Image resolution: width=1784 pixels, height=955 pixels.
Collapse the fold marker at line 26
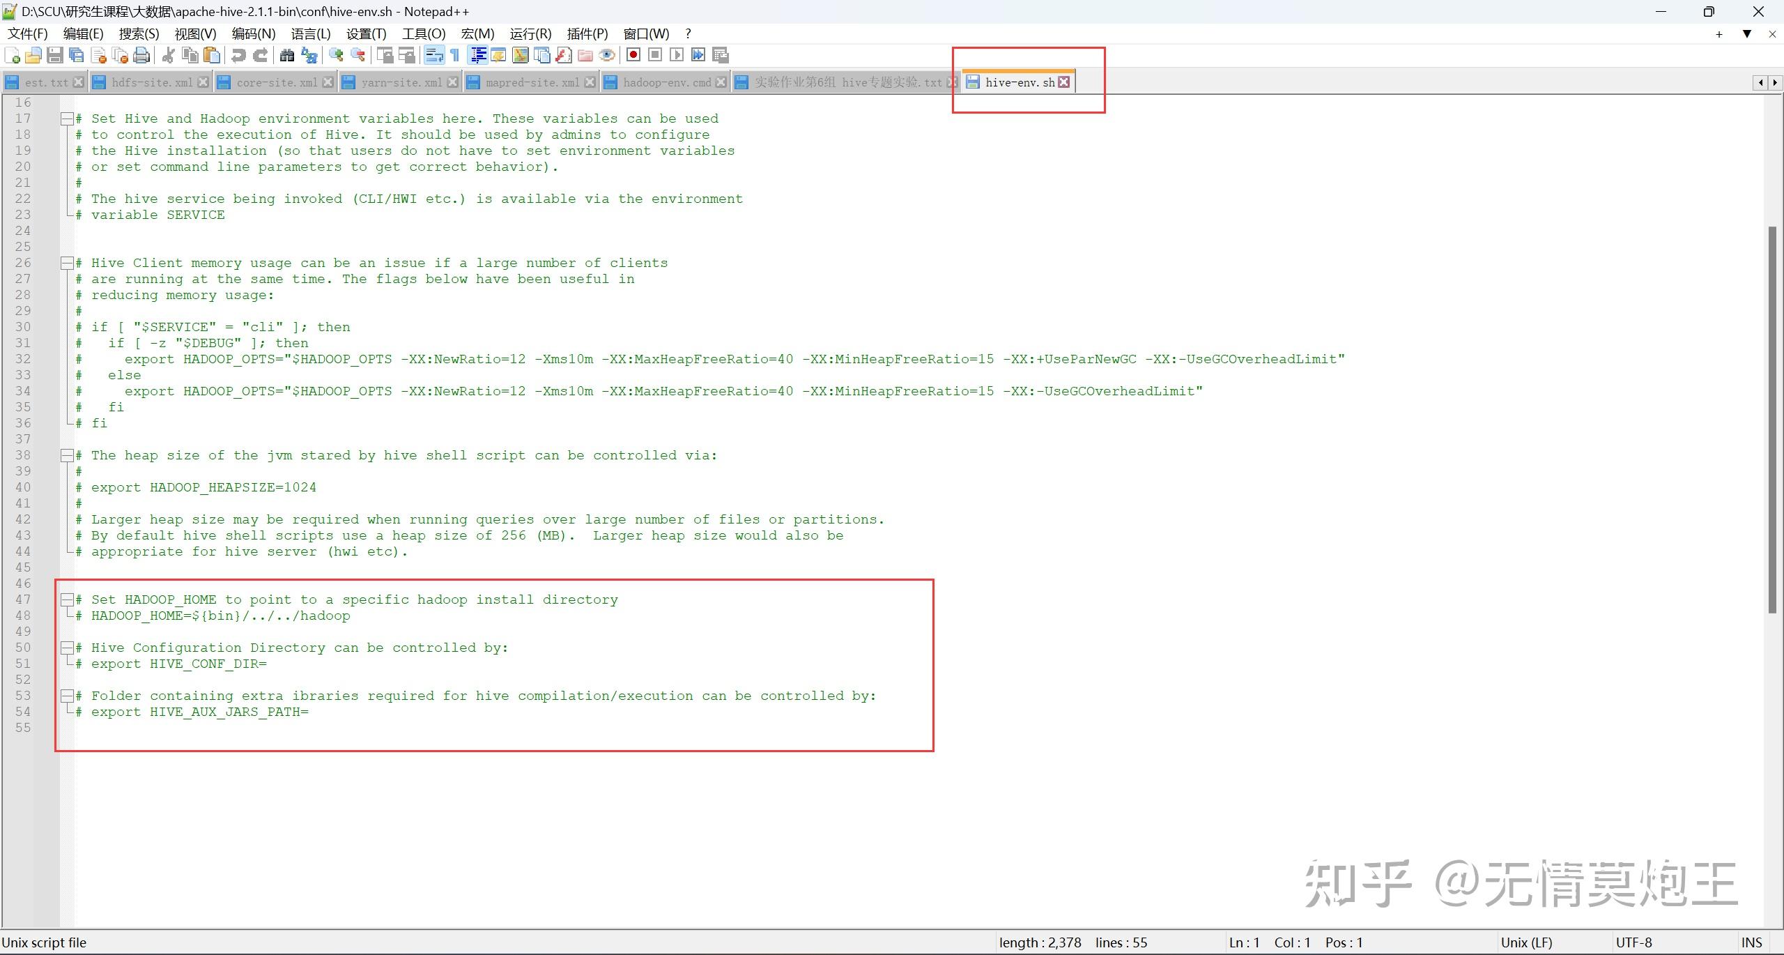[67, 263]
